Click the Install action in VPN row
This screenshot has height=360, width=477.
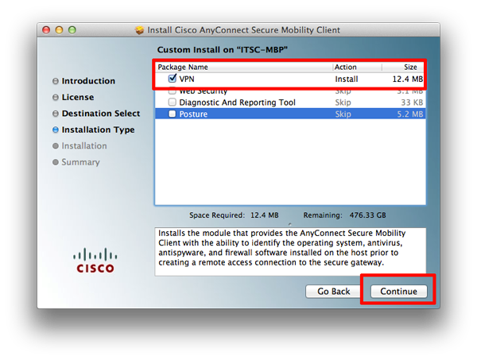pos(346,79)
